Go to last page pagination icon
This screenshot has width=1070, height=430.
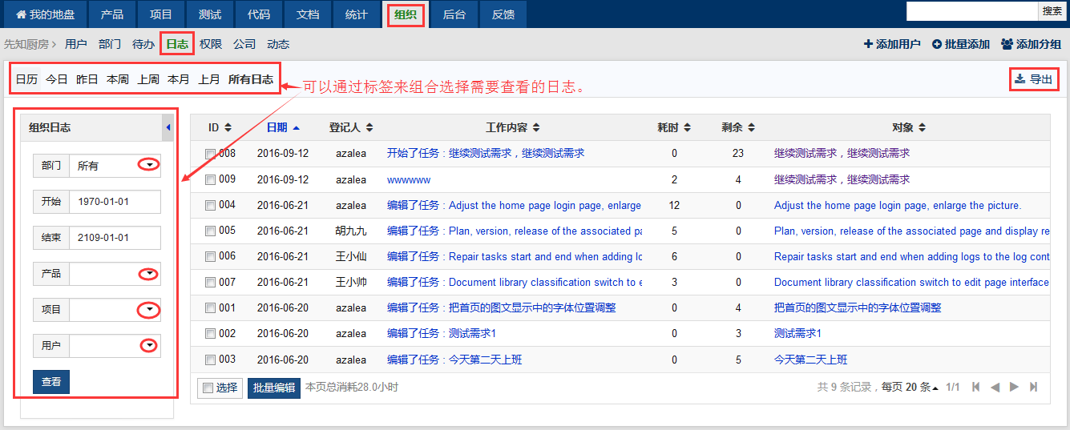(x=1034, y=387)
